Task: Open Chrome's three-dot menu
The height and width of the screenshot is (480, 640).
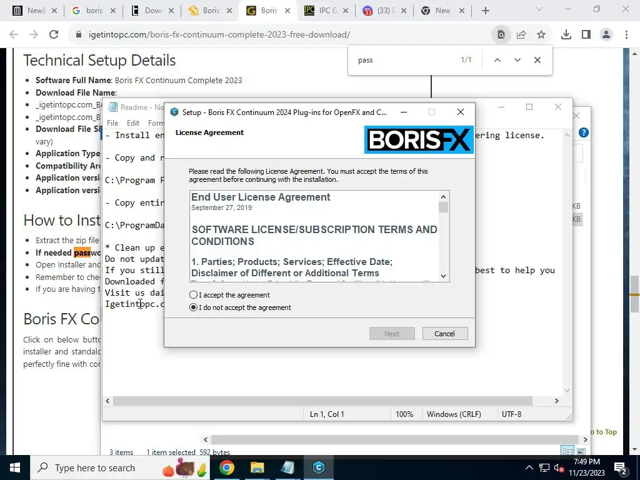Action: click(626, 35)
